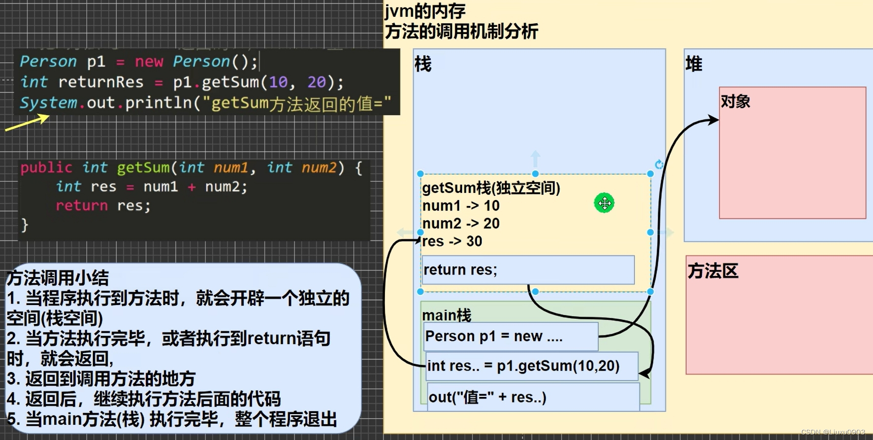
Task: Click the "num2 -> 20" line
Action: click(x=461, y=224)
